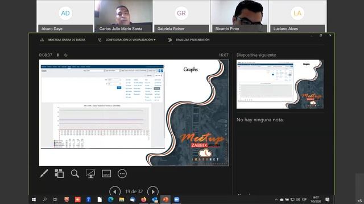Select Alvaro Daye participant tile
The image size is (364, 204).
coord(65,16)
